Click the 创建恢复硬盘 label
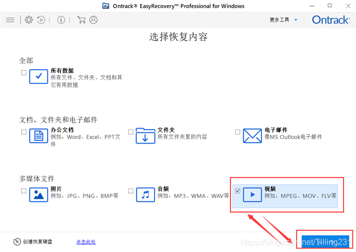 (38, 242)
